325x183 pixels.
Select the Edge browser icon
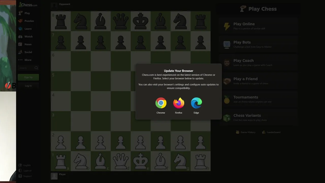[x=197, y=103]
